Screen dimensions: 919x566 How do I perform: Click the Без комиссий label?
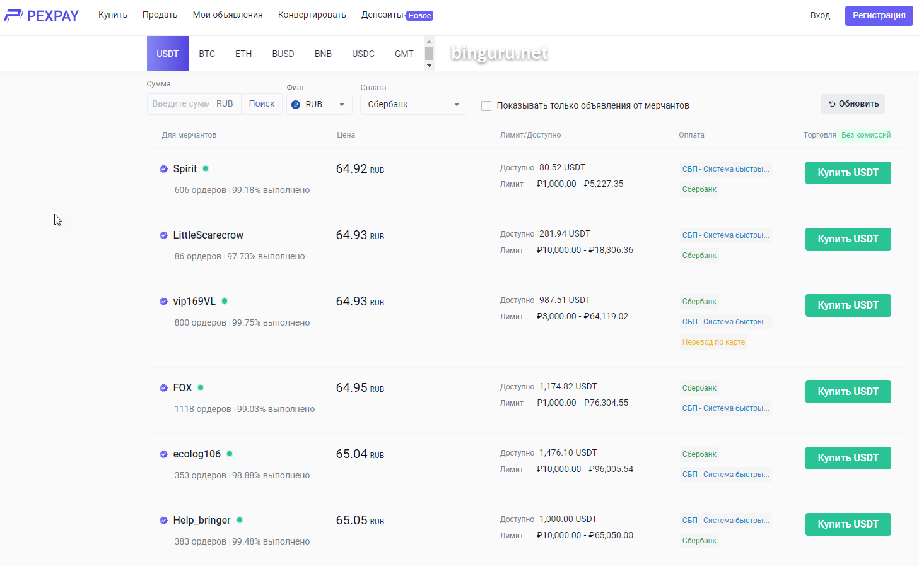tap(865, 135)
